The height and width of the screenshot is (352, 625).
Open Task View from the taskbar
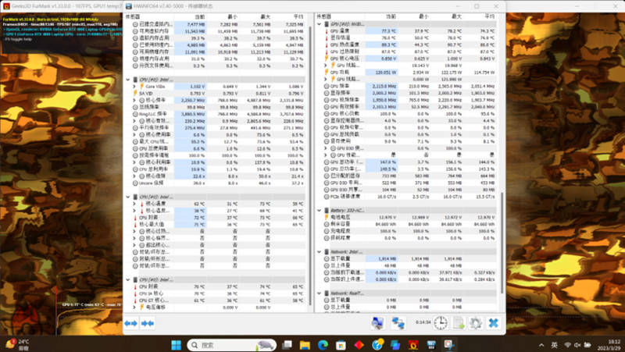(x=287, y=345)
